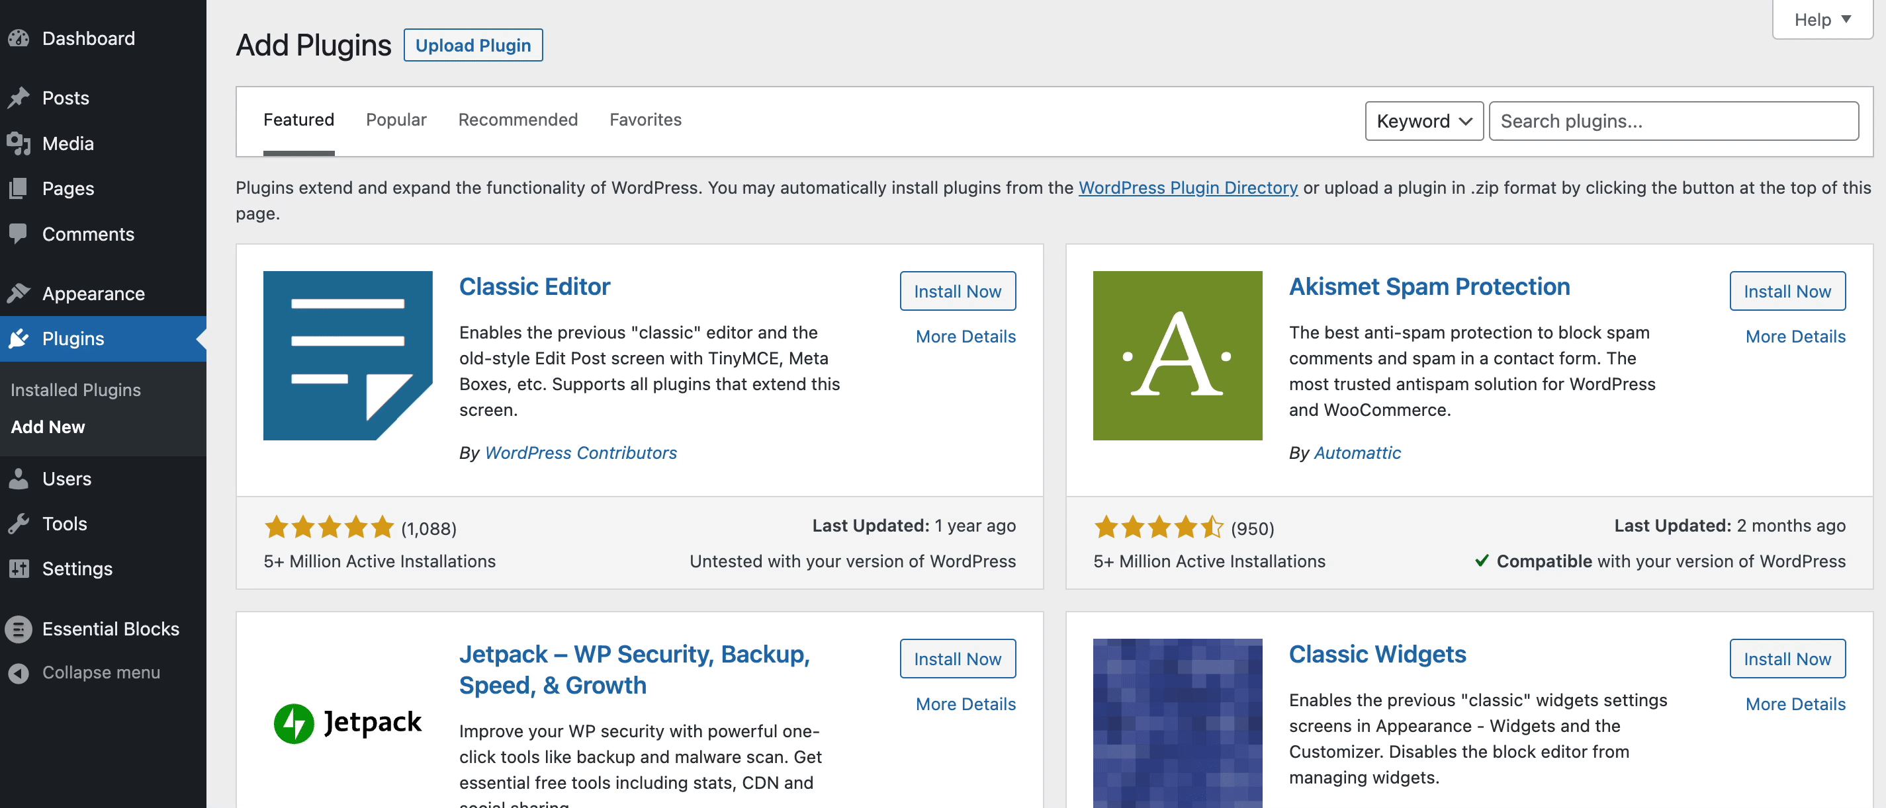This screenshot has height=808, width=1886.
Task: Click Akismet's Compatible checkmark icon
Action: point(1481,561)
